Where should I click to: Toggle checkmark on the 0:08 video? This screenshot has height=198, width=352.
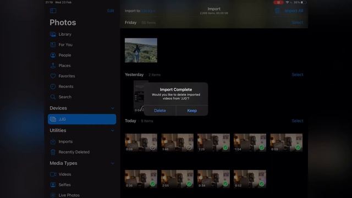click(153, 147)
